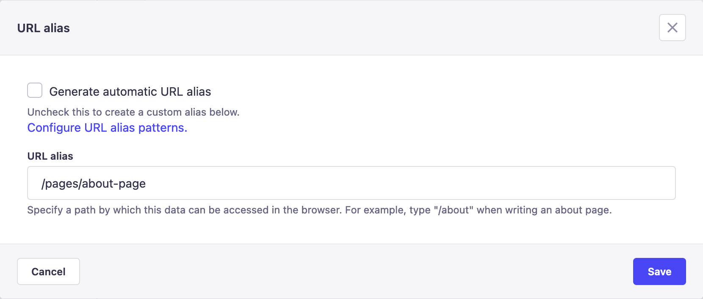Choose the white Cancel button
703x299 pixels.
click(48, 271)
